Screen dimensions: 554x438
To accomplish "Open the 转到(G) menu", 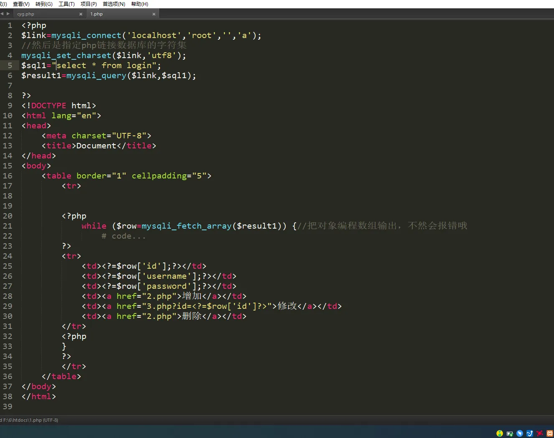I will click(44, 4).
